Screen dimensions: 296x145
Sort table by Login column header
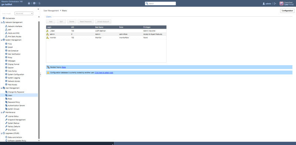coord(58,27)
